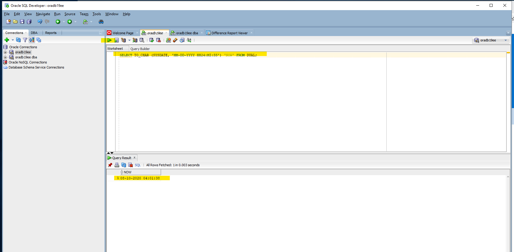Open the Team menu

tap(84, 14)
